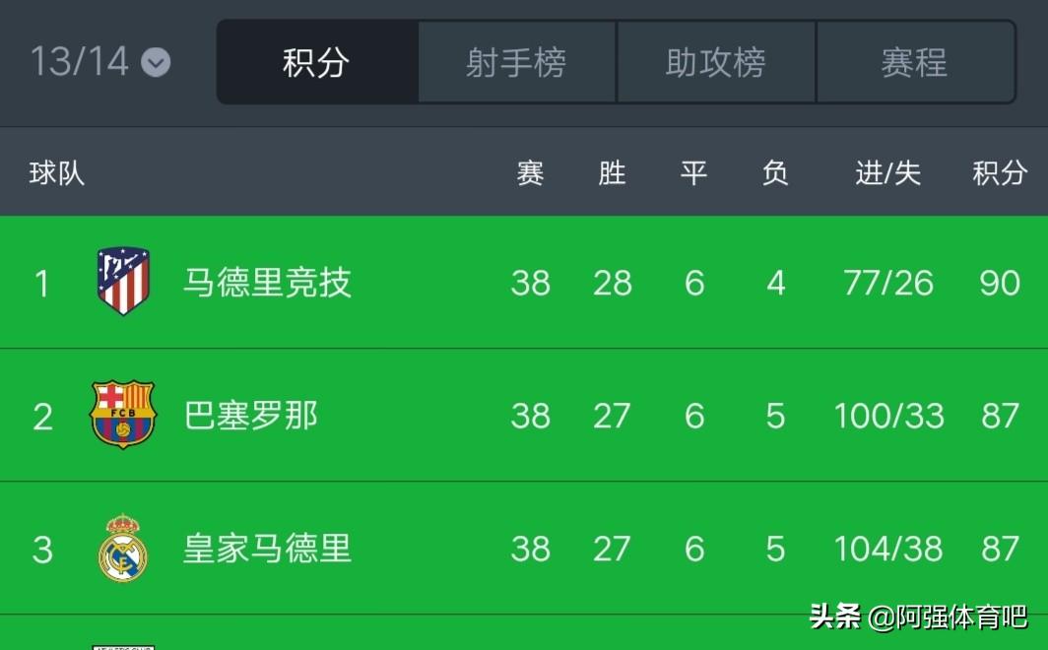The image size is (1048, 650).
Task: Open the 巴塞罗那 team name link
Action: [251, 416]
